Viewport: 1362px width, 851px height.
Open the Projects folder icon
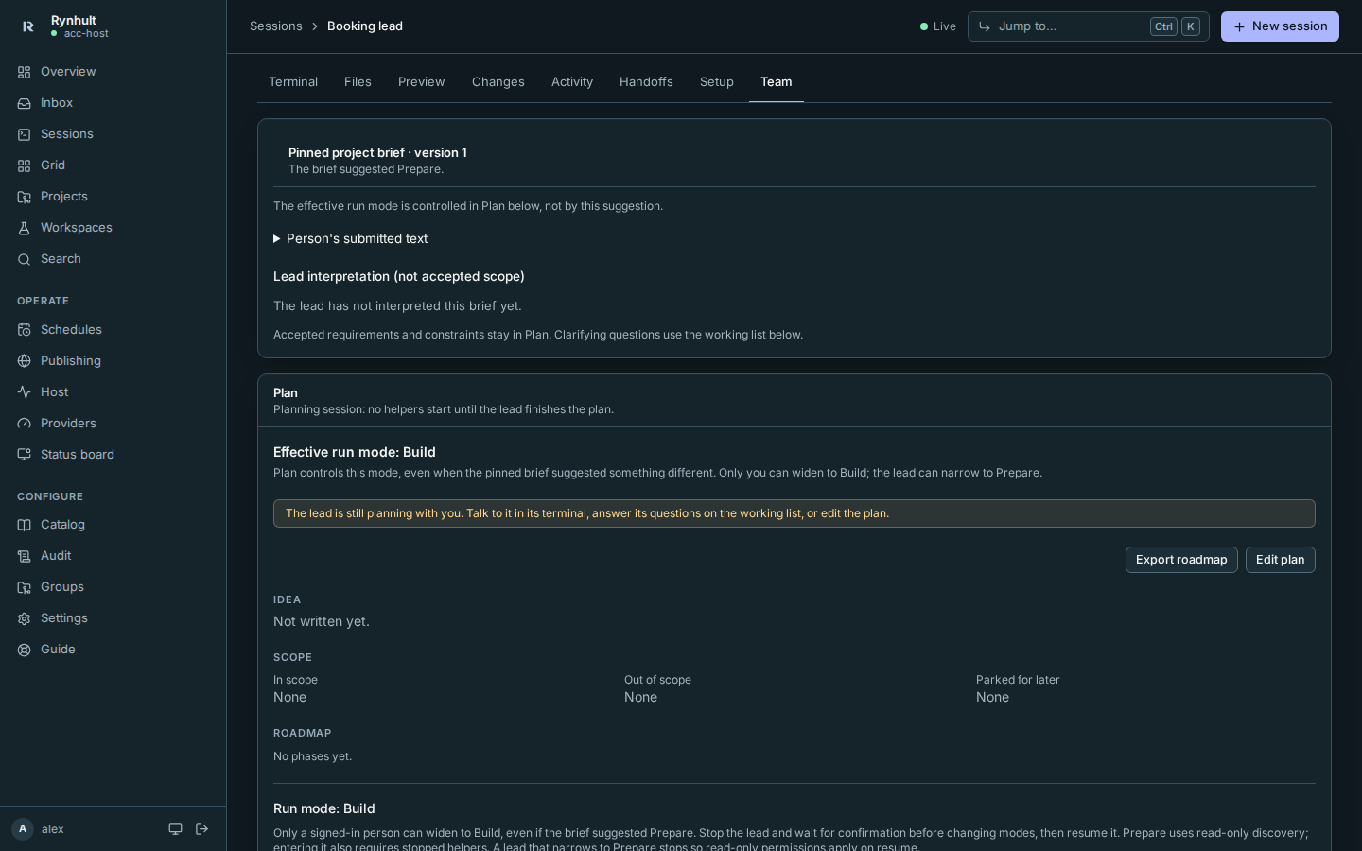click(x=24, y=197)
